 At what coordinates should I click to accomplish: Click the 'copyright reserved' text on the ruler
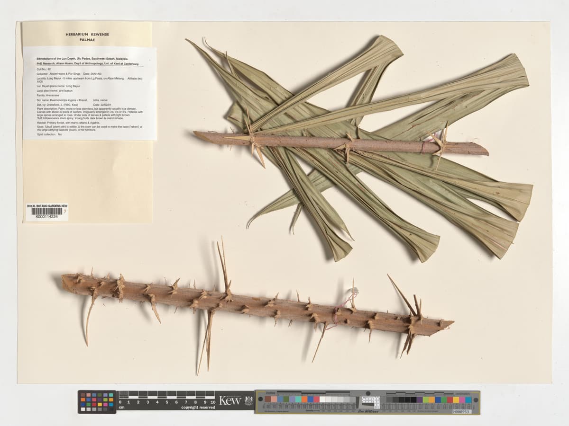coord(198,408)
